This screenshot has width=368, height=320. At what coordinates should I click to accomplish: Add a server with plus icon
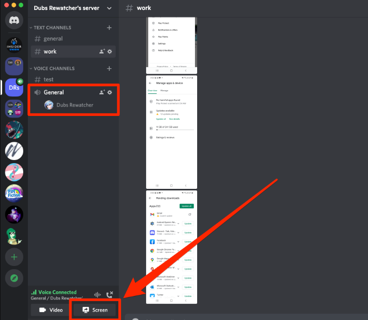pos(14,257)
